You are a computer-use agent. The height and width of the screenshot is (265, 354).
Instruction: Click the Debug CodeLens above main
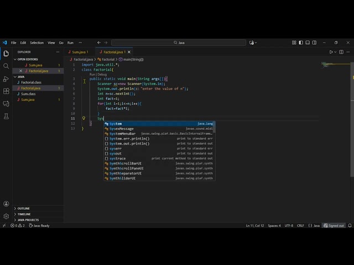102,75
